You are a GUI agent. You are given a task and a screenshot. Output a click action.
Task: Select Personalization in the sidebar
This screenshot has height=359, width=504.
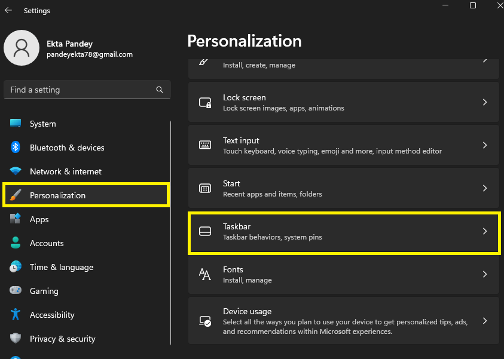[57, 195]
